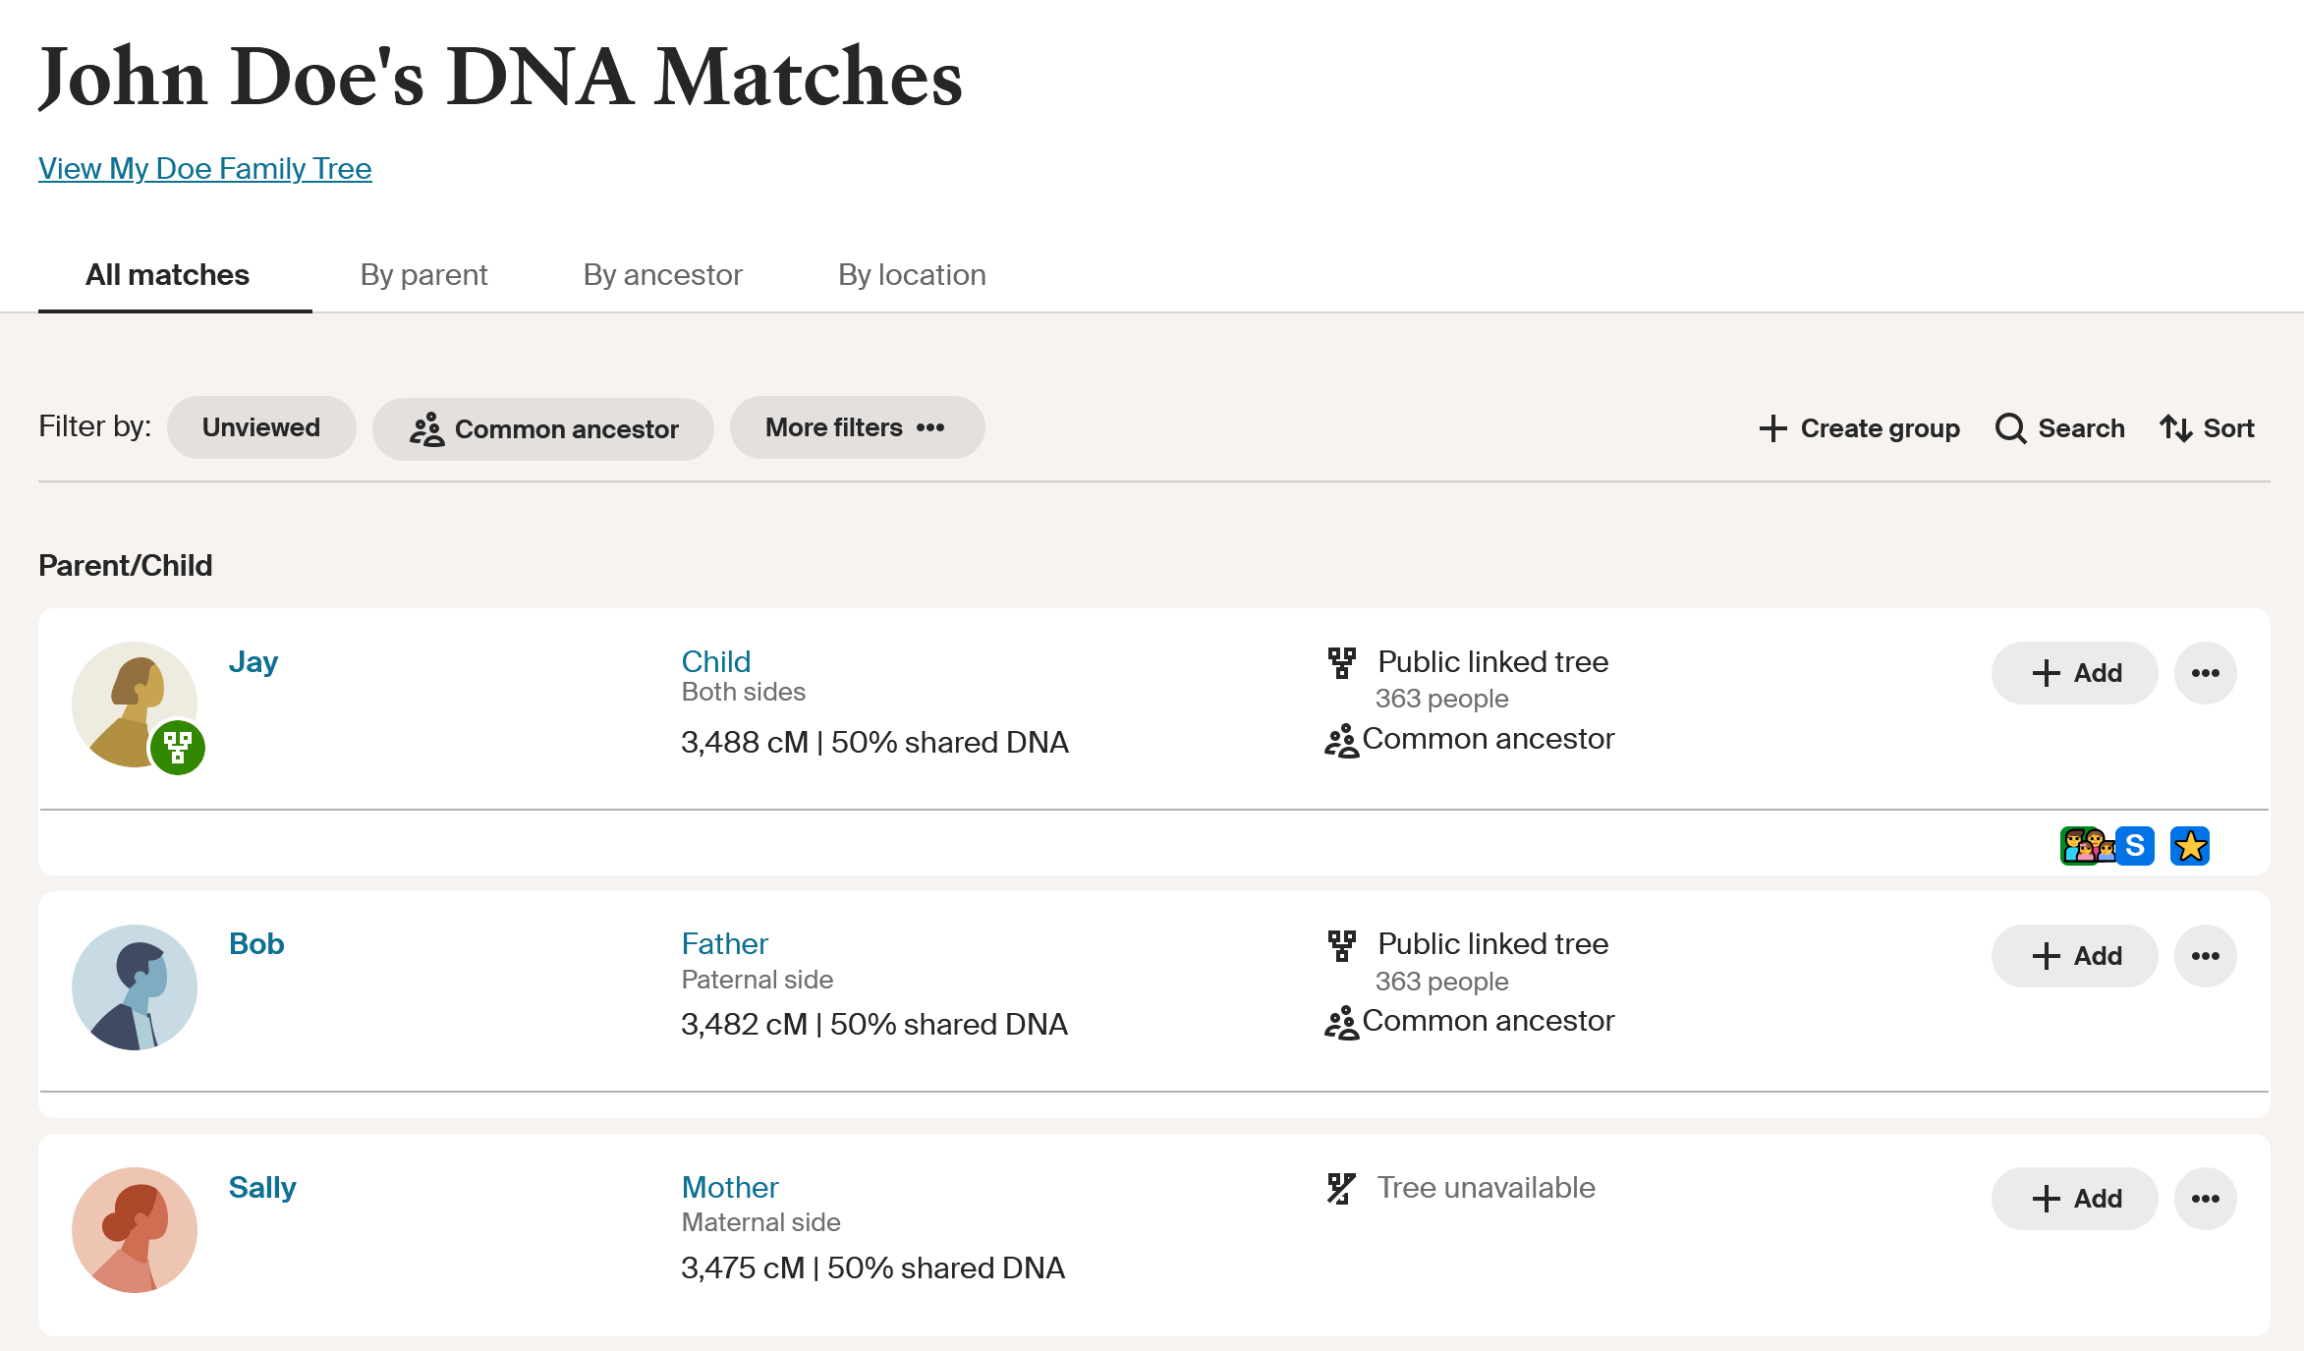The image size is (2304, 1351).
Task: Open the ellipsis menu on Jay's match
Action: coord(2205,673)
